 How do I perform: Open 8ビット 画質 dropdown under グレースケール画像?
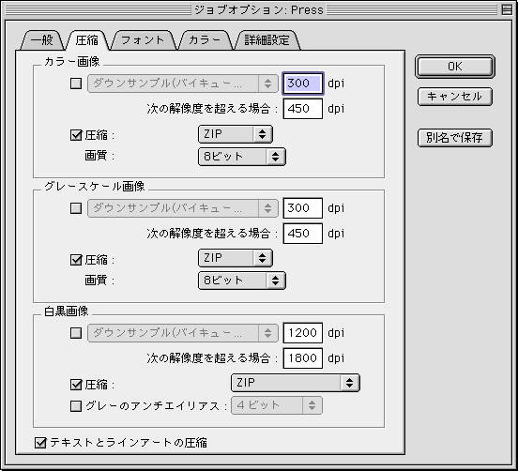coord(242,281)
